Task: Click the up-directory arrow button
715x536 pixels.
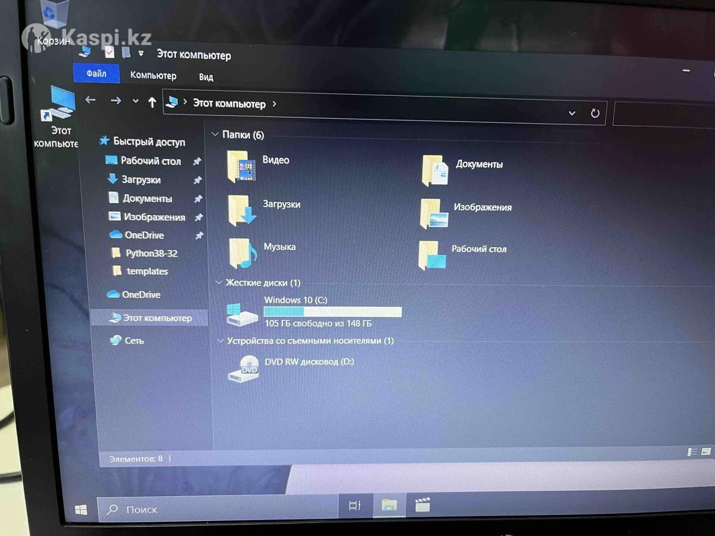Action: point(152,102)
